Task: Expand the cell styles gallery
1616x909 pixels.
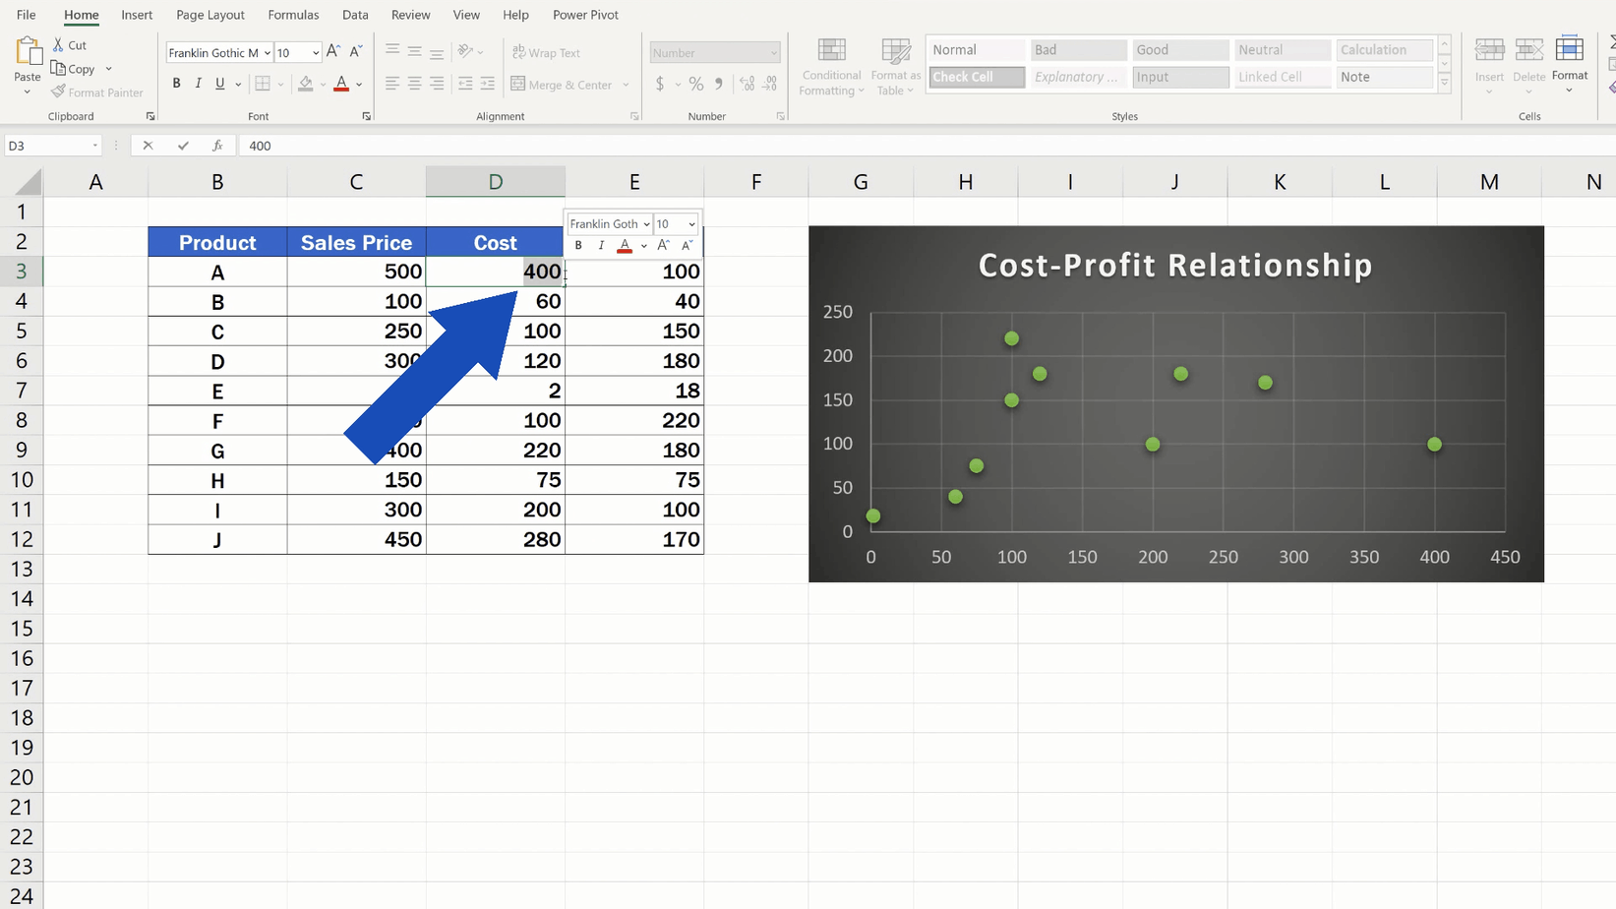Action: (1444, 83)
